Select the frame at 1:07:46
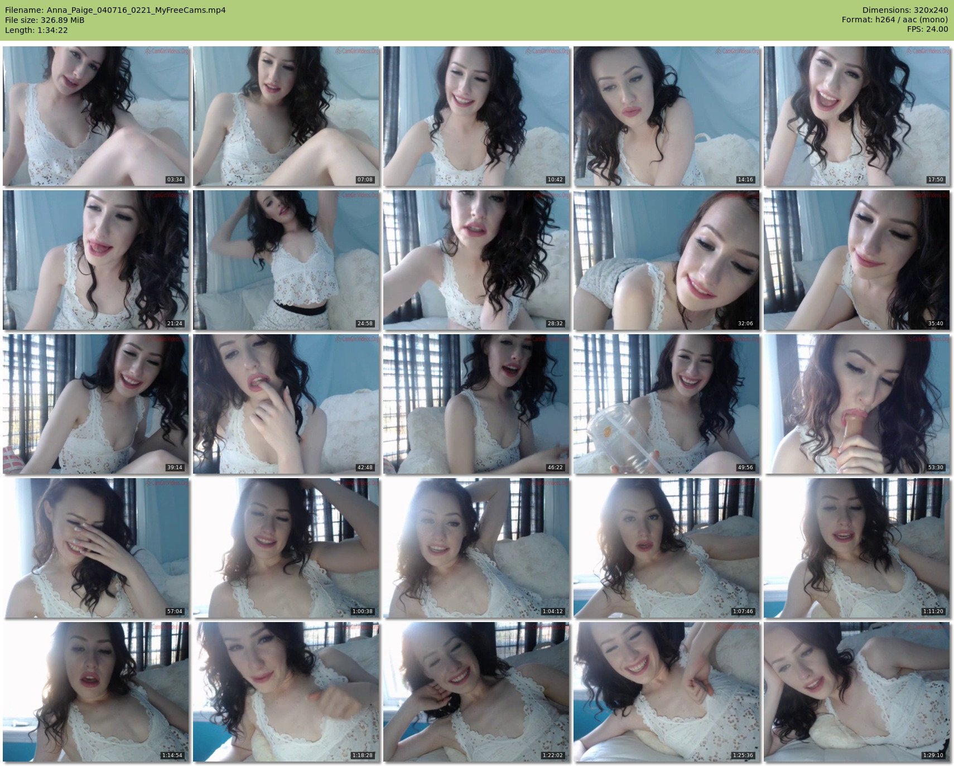The height and width of the screenshot is (766, 954). click(x=667, y=548)
